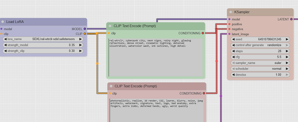
Task: Decrease seed with left arrow
Action: coord(234,39)
